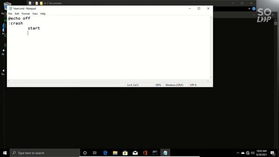Launch Microsoft Edge from the taskbar

(x=105, y=153)
